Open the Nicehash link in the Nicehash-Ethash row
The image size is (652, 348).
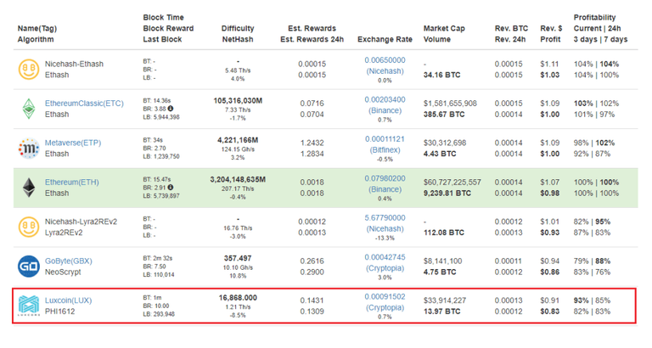click(385, 71)
